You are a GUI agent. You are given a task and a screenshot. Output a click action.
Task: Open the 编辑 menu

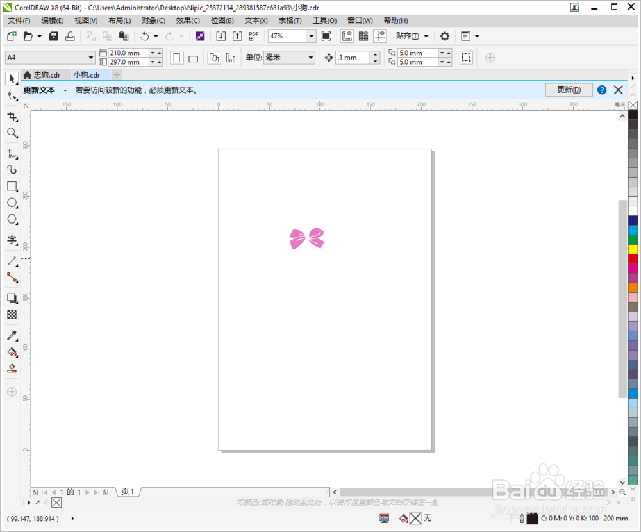[53, 21]
